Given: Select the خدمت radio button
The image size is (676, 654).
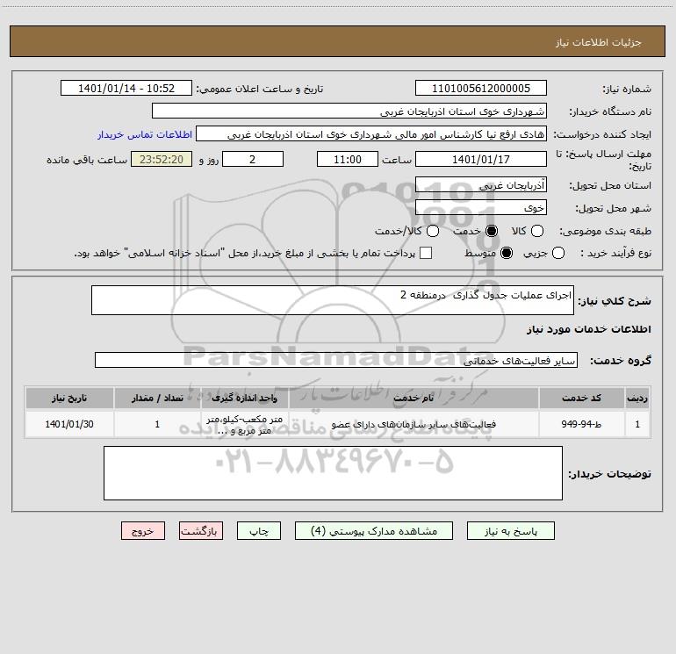Looking at the screenshot, I should pyautogui.click(x=491, y=231).
